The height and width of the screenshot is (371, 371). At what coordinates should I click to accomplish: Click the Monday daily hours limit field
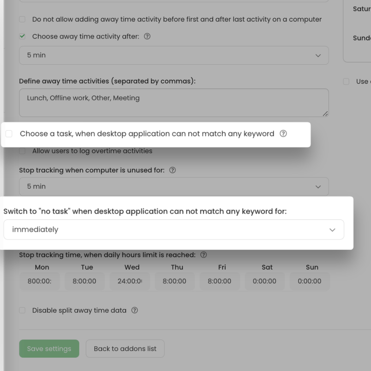coord(40,281)
